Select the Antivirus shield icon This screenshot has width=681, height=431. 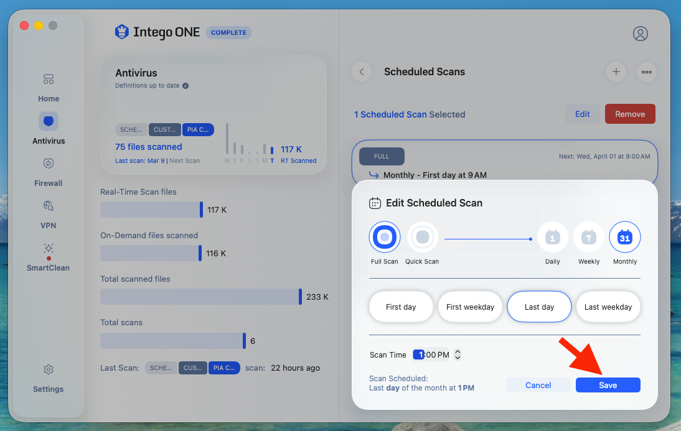point(49,121)
